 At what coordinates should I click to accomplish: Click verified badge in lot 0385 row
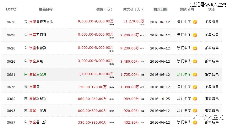pos(195,99)
